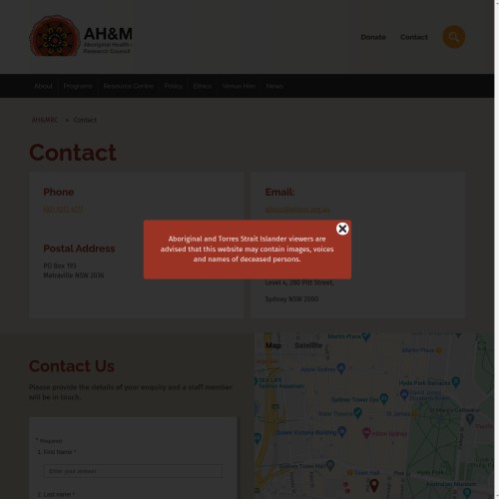
Task: Switch map to Satellite view
Action: 308,345
